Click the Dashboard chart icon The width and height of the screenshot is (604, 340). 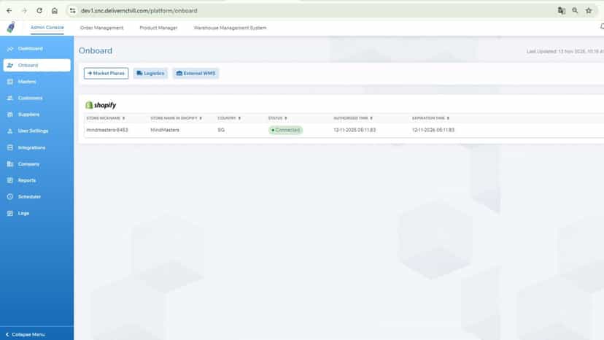click(10, 49)
